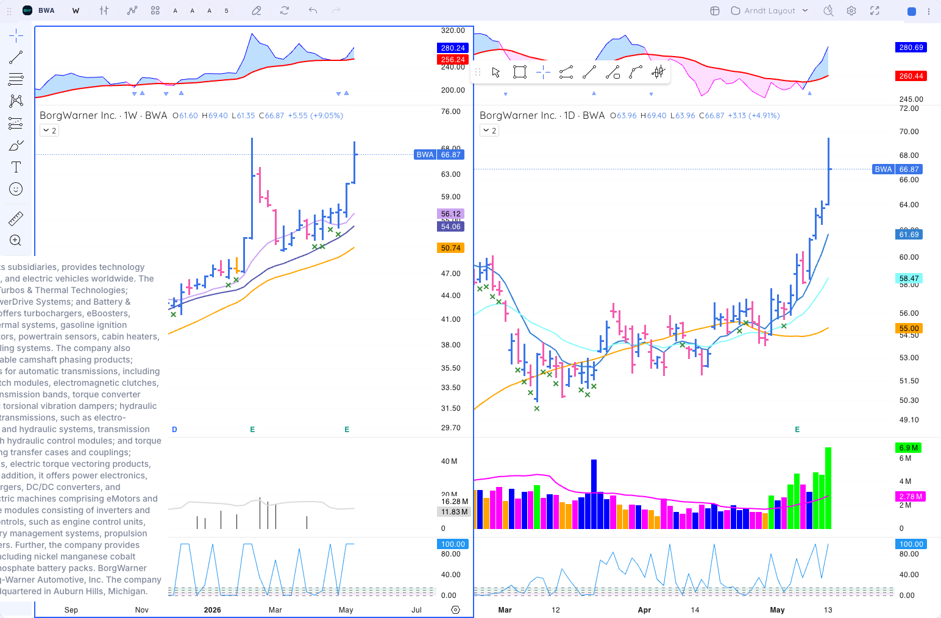This screenshot has width=941, height=618.
Task: Click the BorgWarner Inc. 1W chart title
Action: point(103,115)
